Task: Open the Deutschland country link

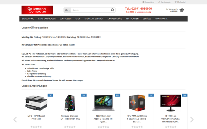Action: 149,2
